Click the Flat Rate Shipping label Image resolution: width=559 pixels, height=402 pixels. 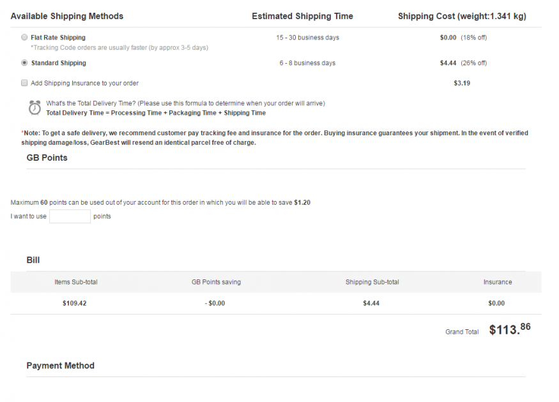pos(58,38)
